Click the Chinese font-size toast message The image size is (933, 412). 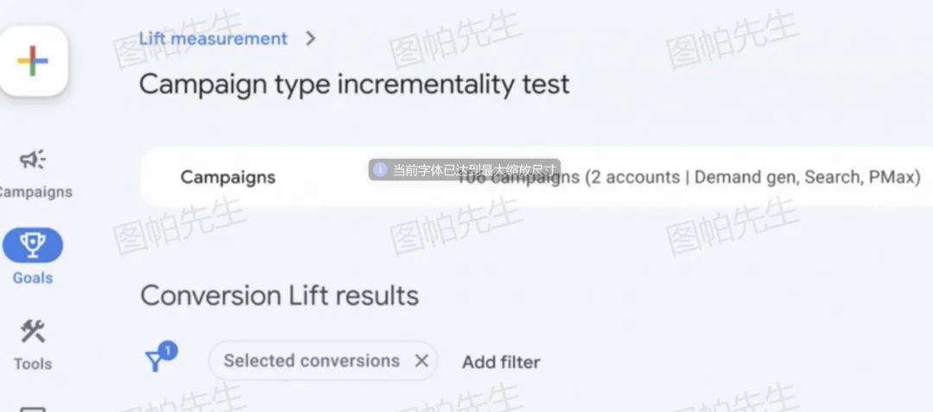[475, 169]
